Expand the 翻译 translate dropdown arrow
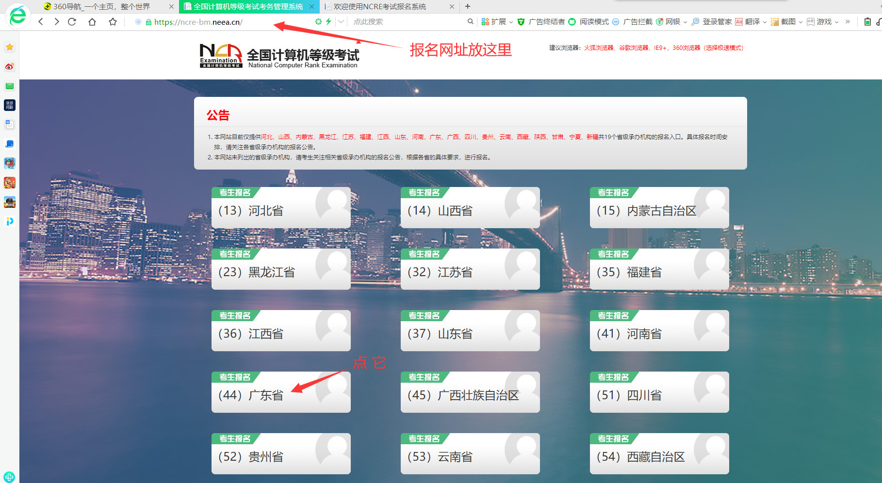The image size is (882, 483). click(765, 22)
